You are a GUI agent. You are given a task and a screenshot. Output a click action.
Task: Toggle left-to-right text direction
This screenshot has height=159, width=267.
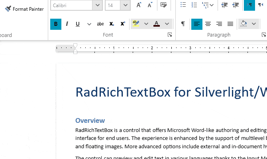coord(249,5)
